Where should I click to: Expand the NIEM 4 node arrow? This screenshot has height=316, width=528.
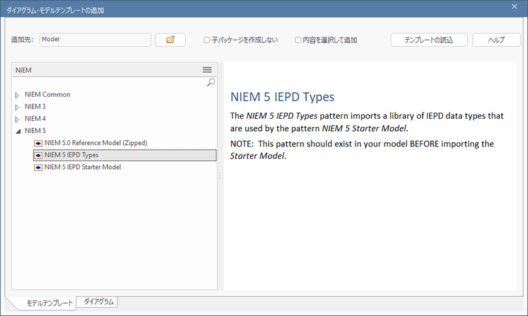pos(17,119)
